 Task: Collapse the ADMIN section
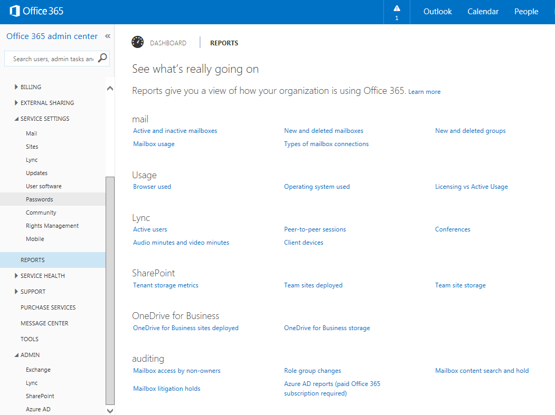(x=16, y=355)
